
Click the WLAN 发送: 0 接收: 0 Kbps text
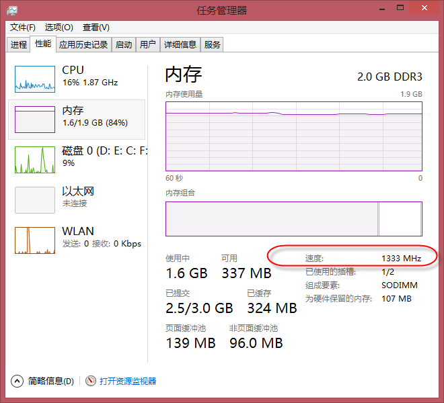tap(102, 244)
